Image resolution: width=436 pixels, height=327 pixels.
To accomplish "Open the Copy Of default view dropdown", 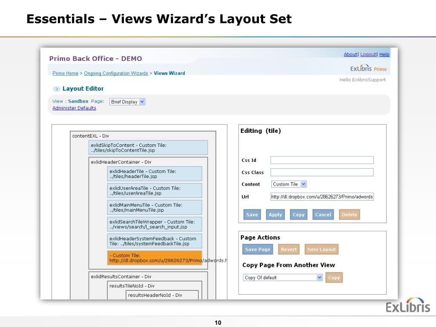I will (x=283, y=278).
